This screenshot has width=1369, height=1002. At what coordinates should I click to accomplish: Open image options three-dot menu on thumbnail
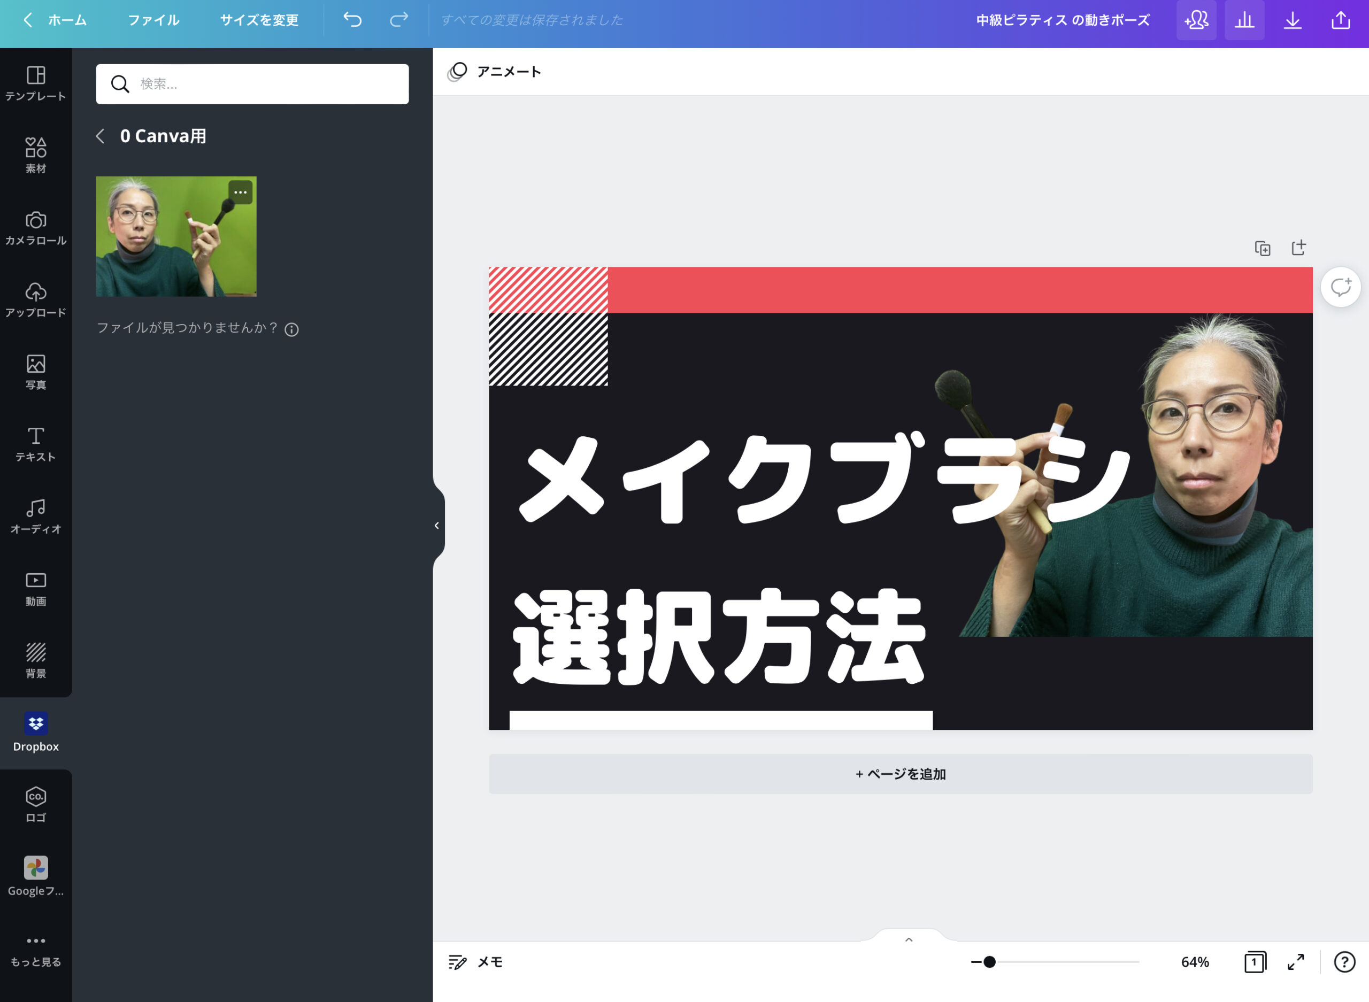(241, 193)
